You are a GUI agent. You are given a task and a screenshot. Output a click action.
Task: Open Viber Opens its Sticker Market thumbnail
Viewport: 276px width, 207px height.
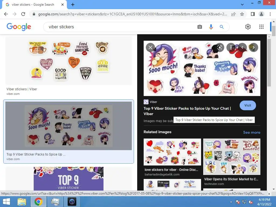(232, 157)
